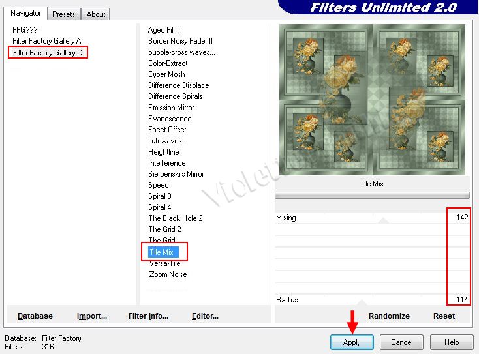Select the Navigator tab

coord(25,13)
